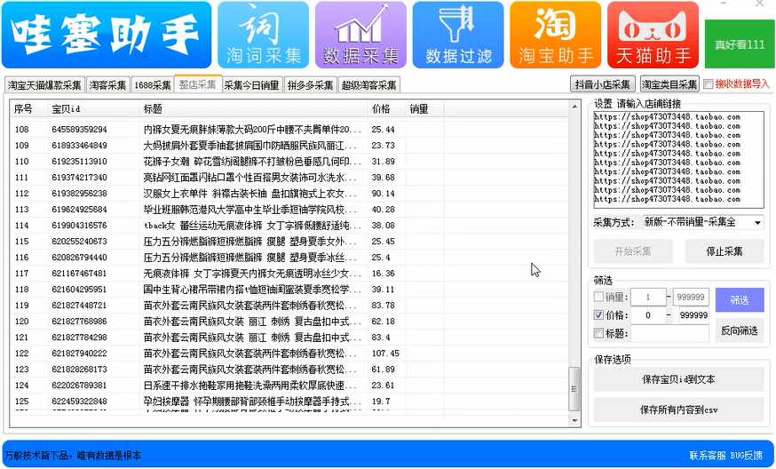The height and width of the screenshot is (469, 776).
Task: Open the BUG反馈 link
Action: pyautogui.click(x=747, y=455)
